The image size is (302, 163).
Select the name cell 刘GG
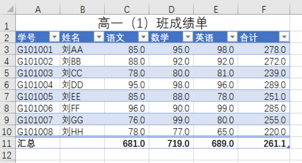[82, 119]
